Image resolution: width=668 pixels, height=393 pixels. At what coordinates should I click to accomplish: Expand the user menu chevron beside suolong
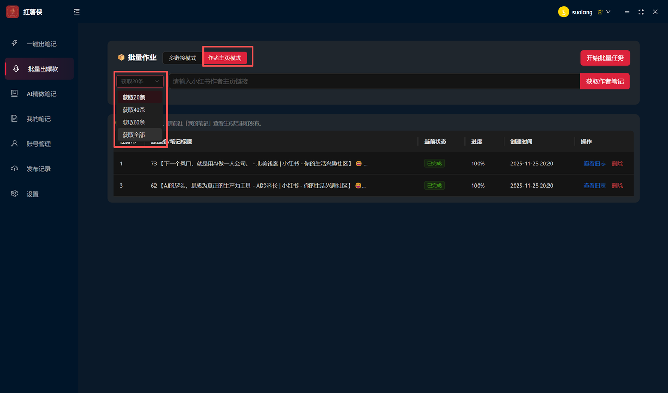click(608, 12)
